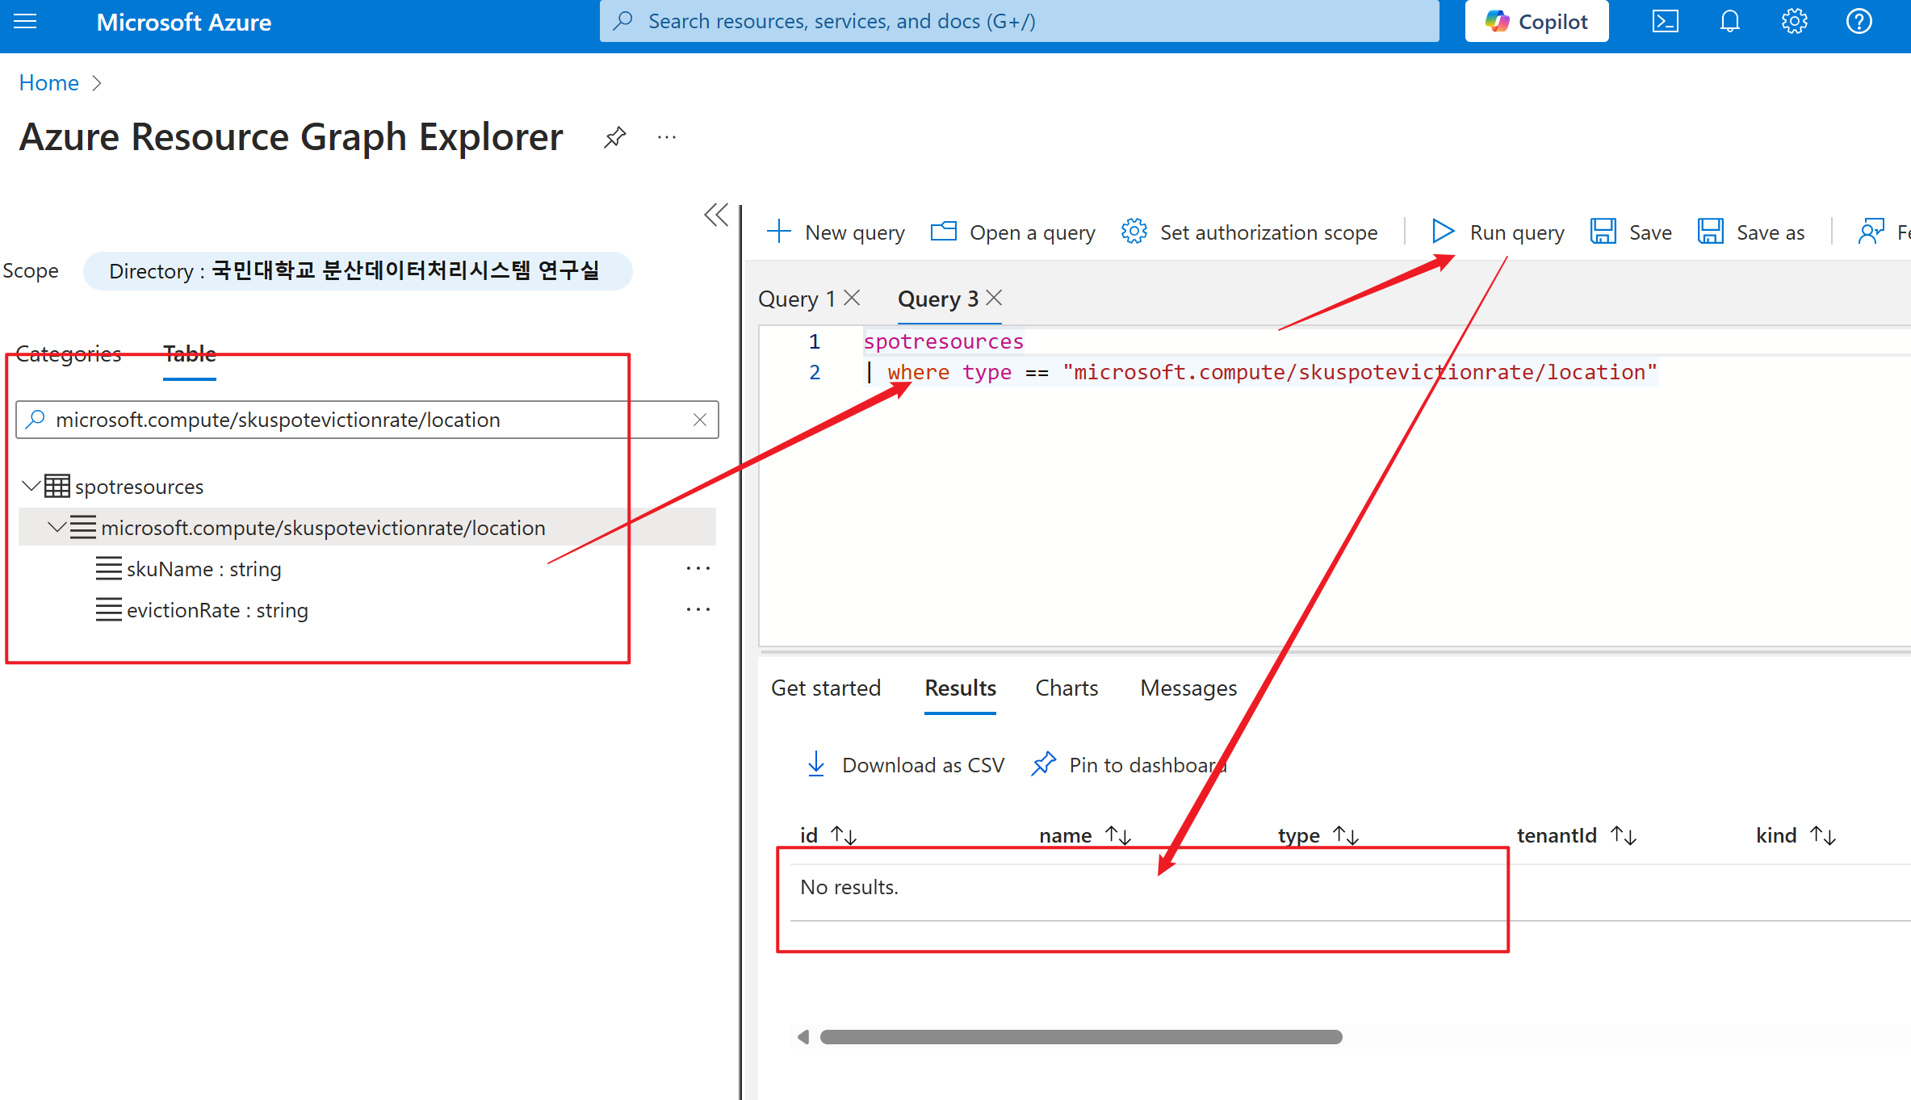1911x1100 pixels.
Task: Set authorization scope
Action: tap(1250, 232)
